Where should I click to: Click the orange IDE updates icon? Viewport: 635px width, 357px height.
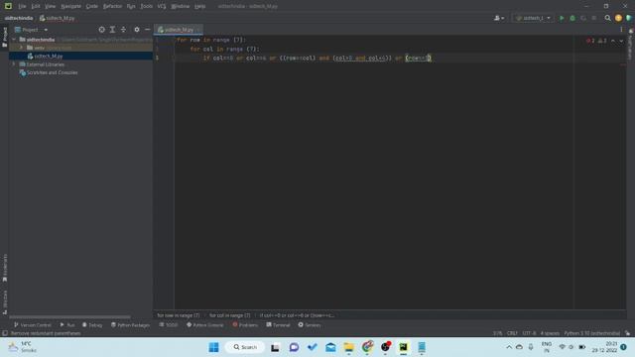tap(618, 18)
